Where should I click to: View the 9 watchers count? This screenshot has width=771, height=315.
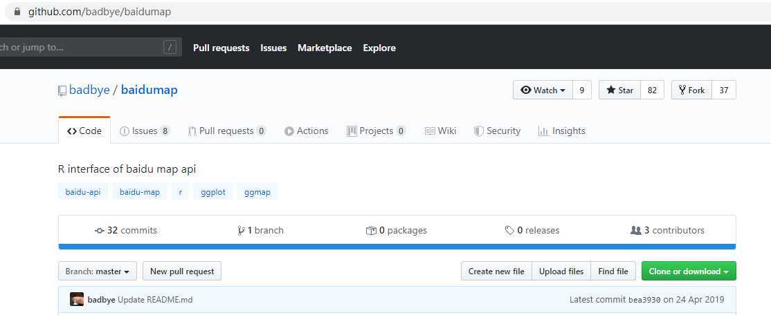pyautogui.click(x=582, y=90)
